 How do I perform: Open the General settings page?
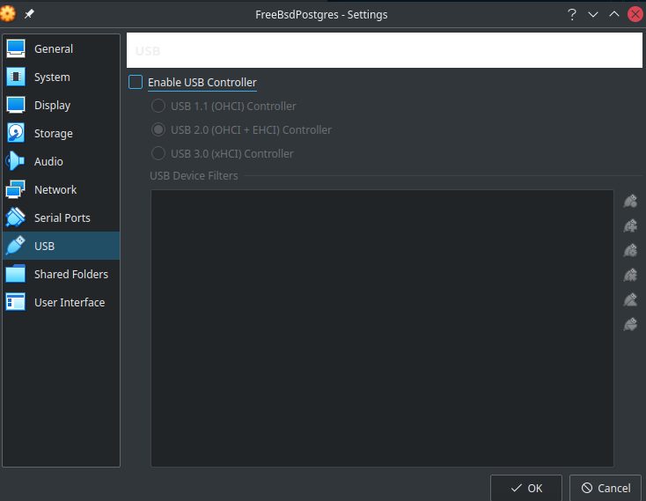(61, 49)
